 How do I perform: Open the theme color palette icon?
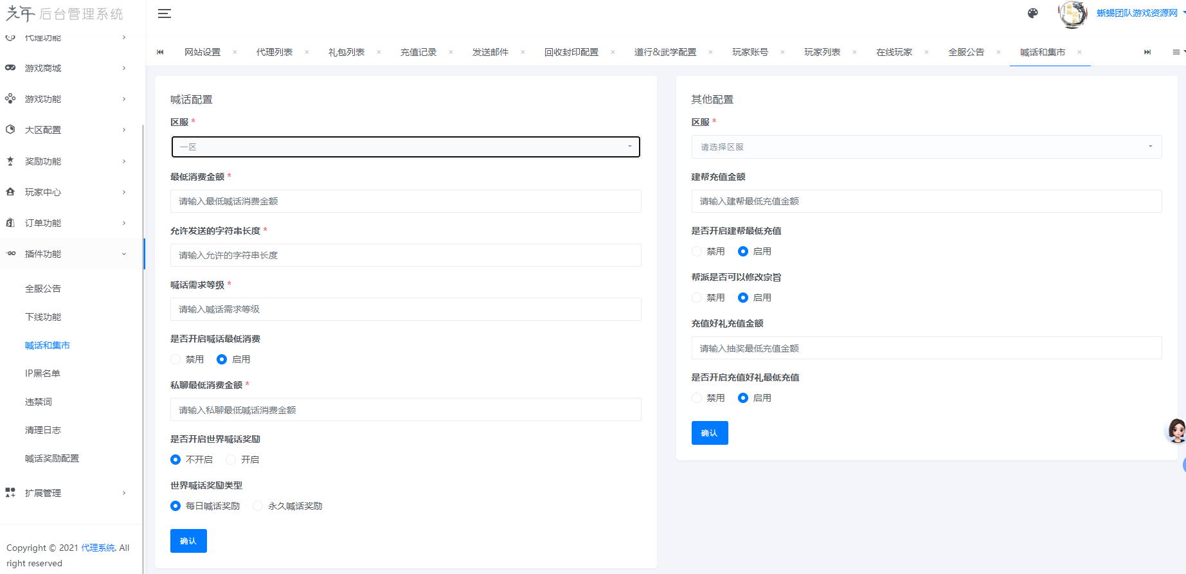pos(1032,13)
